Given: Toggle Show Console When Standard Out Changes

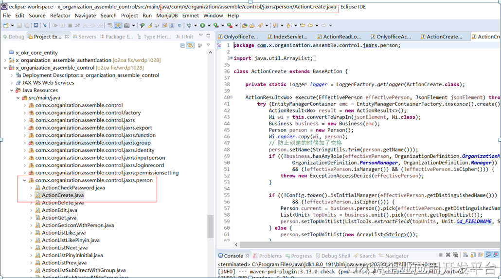Looking at the screenshot, I should tap(489, 255).
